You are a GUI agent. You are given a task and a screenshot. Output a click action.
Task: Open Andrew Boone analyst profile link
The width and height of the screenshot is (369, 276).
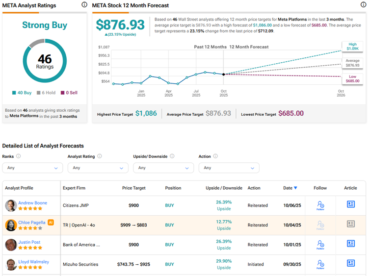point(33,203)
